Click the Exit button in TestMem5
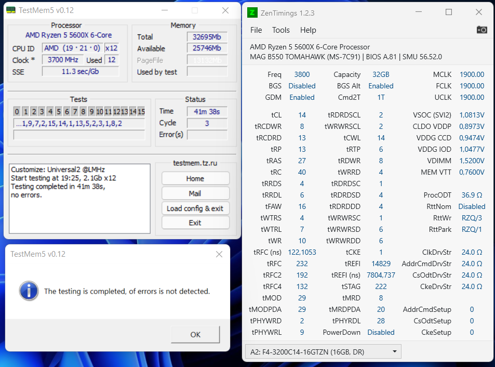 [x=195, y=222]
